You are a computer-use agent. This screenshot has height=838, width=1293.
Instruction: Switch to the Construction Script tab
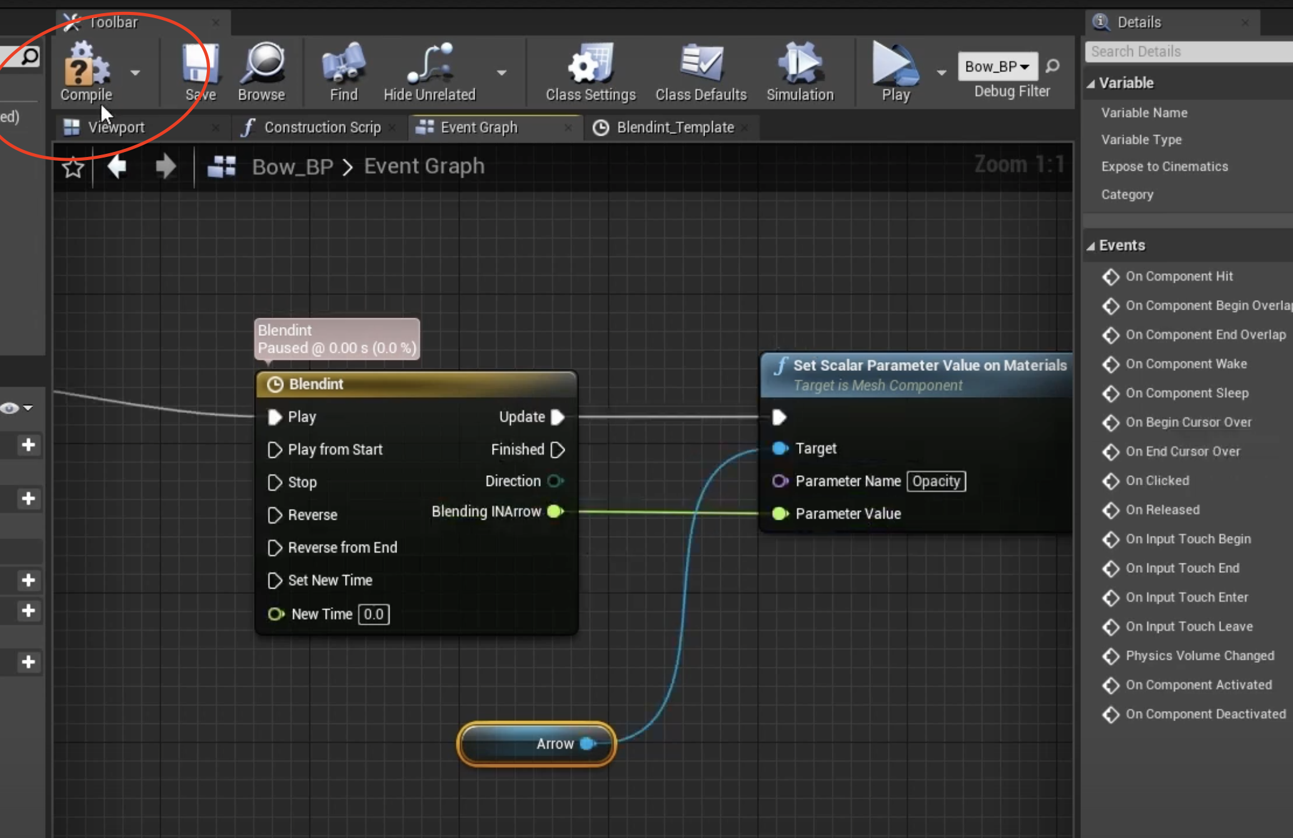coord(323,128)
